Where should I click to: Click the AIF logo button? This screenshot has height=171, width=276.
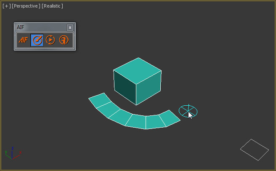tap(23, 40)
